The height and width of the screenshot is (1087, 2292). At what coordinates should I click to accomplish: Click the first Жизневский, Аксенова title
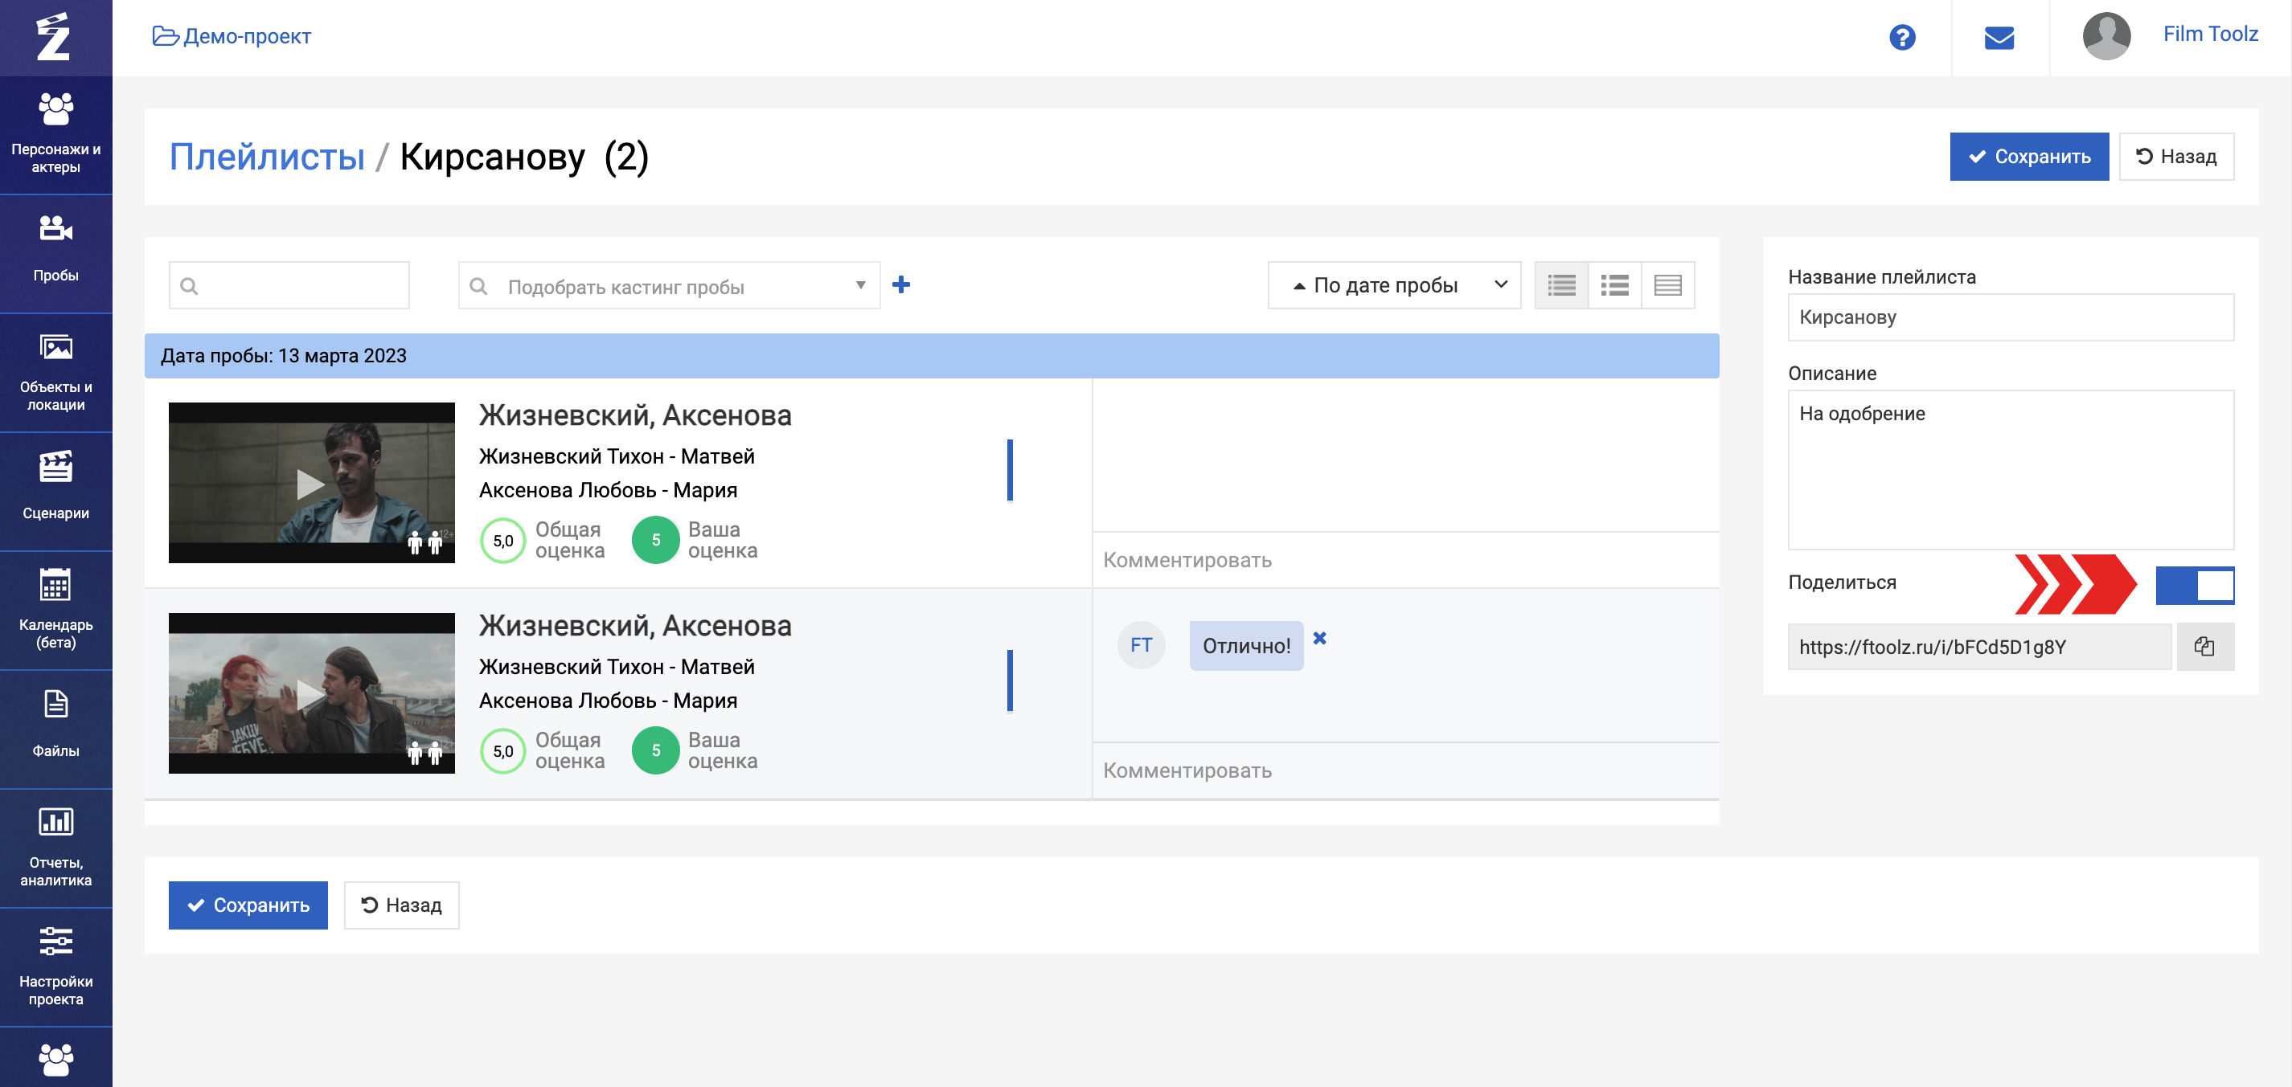coord(635,415)
